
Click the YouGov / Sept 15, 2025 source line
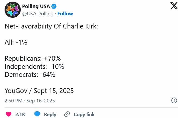(39, 91)
